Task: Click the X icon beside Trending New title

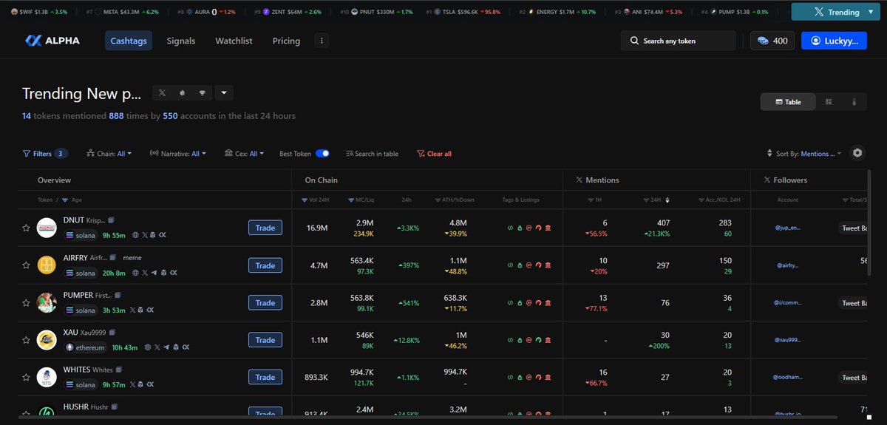Action: 163,93
